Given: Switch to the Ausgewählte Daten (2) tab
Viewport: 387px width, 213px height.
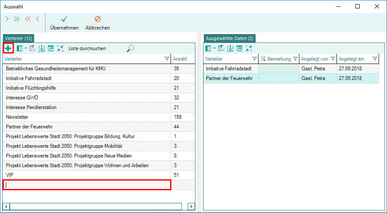Looking at the screenshot, I should click(x=230, y=38).
